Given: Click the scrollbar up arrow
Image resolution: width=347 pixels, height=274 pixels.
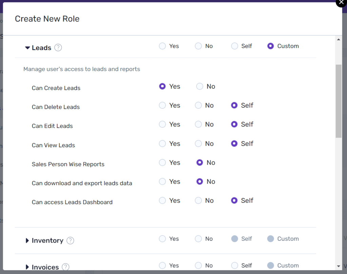Looking at the screenshot, I should coord(339,40).
